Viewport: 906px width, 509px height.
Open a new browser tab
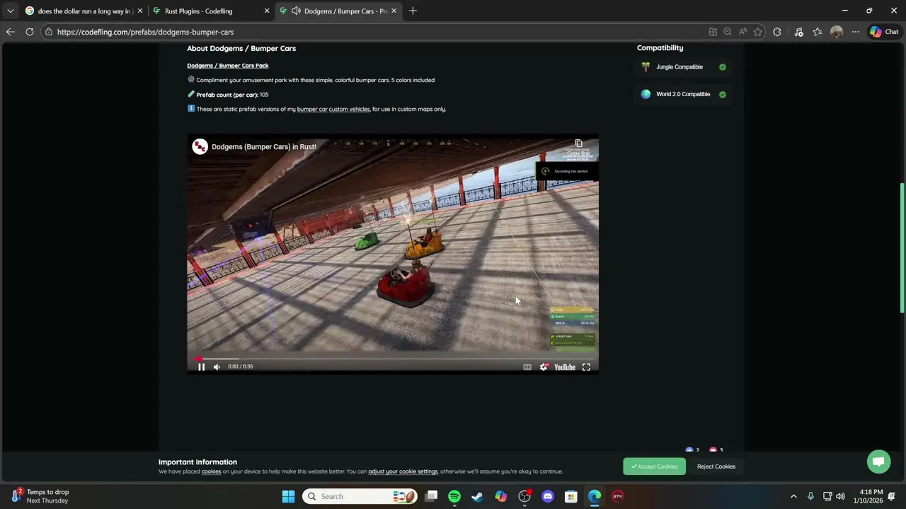[x=413, y=11]
